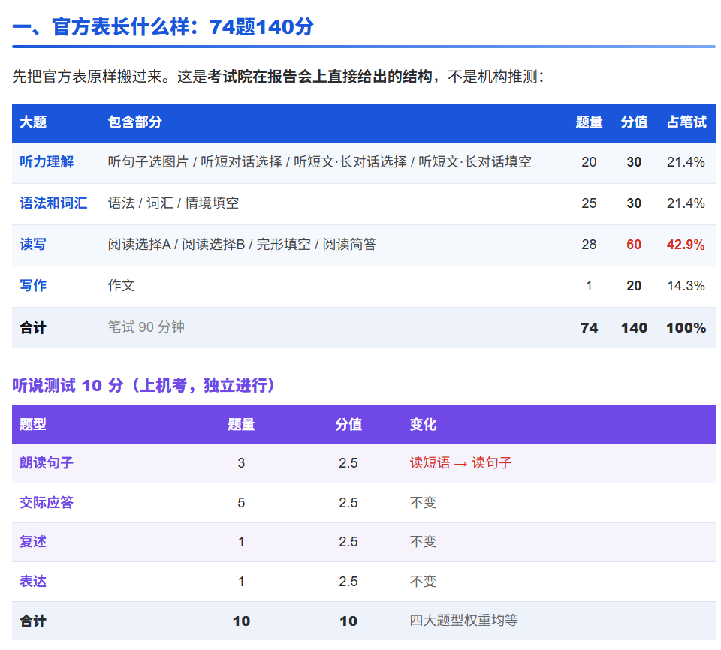Click '语法 / 词汇 / 情境填空' cell
The image size is (721, 650).
coord(173,203)
